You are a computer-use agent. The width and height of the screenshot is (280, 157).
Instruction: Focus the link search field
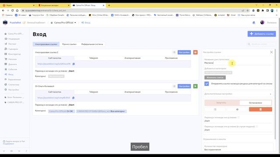click(x=261, y=44)
